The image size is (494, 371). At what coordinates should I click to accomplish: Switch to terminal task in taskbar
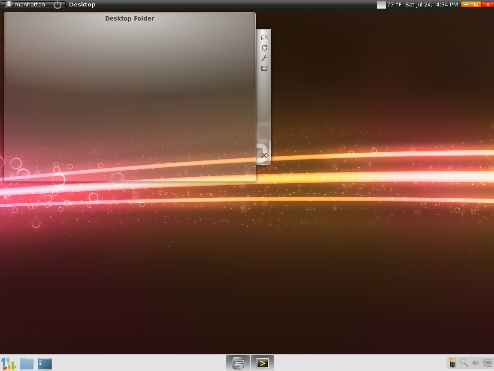262,363
